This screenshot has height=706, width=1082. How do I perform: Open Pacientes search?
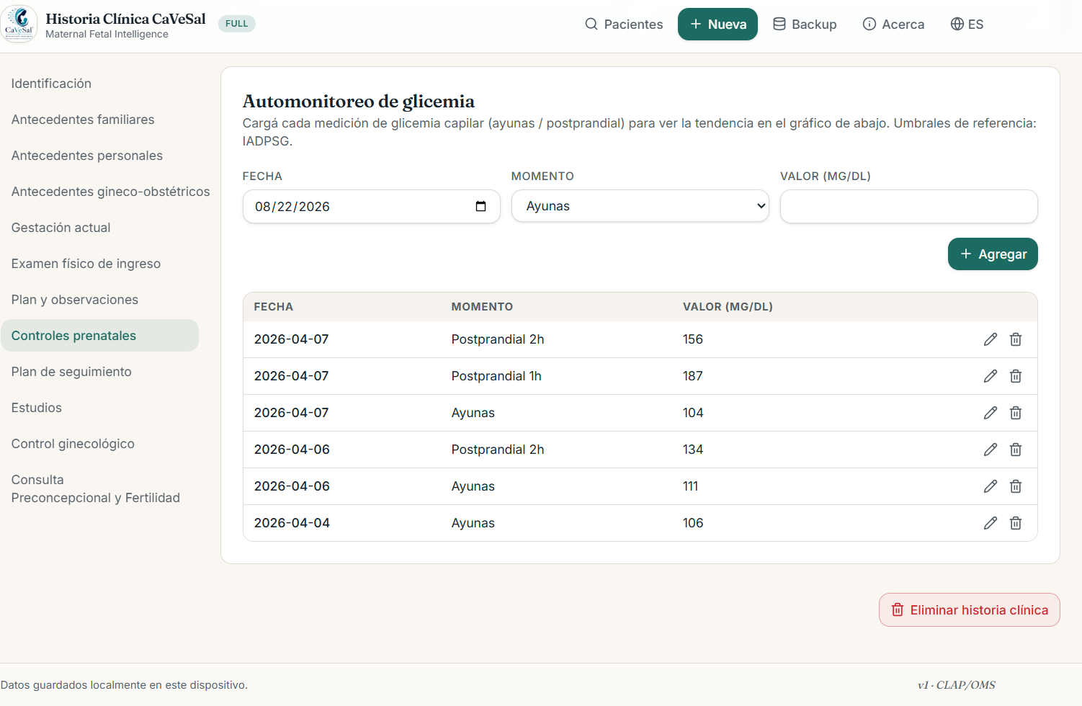tap(624, 24)
